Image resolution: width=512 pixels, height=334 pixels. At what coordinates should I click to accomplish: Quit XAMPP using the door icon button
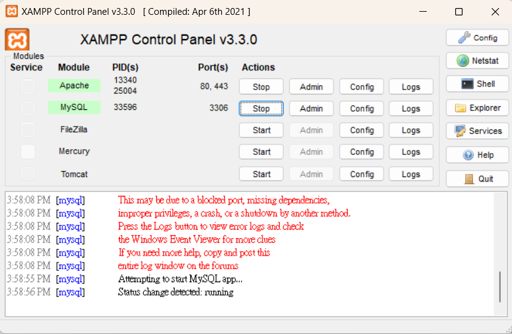point(477,178)
